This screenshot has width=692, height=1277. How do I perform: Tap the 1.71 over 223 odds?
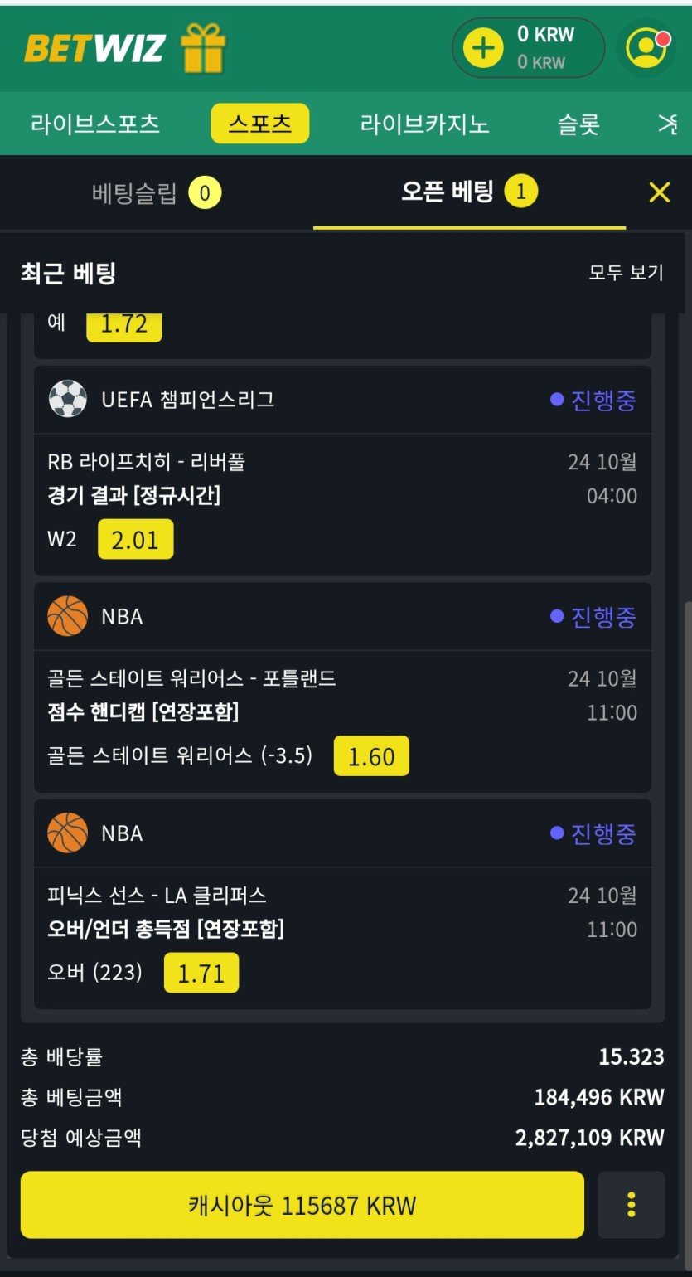point(201,973)
